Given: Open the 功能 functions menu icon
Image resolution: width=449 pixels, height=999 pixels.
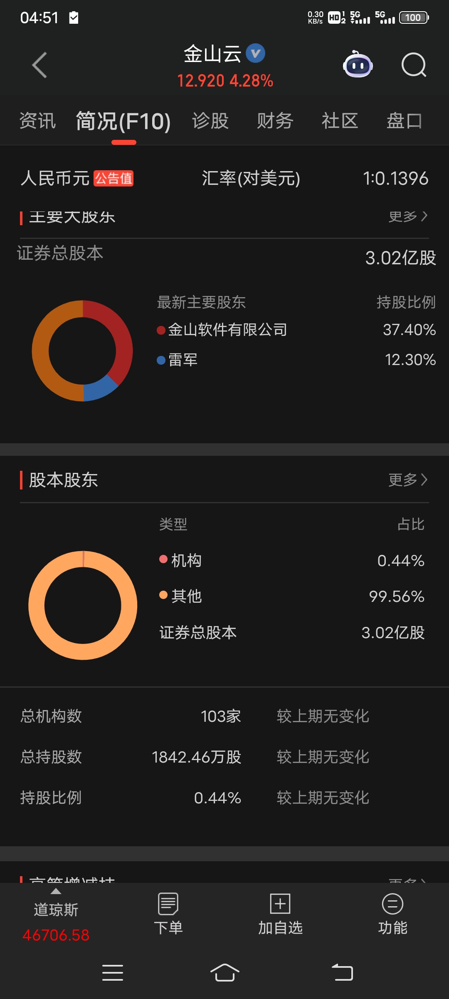Looking at the screenshot, I should (392, 904).
